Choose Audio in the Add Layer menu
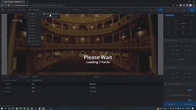 click(x=34, y=29)
